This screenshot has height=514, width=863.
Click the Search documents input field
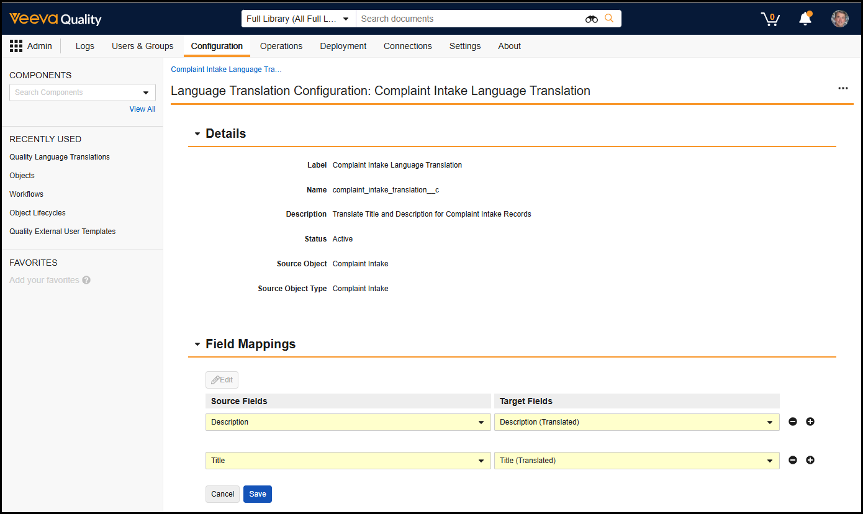coord(469,19)
